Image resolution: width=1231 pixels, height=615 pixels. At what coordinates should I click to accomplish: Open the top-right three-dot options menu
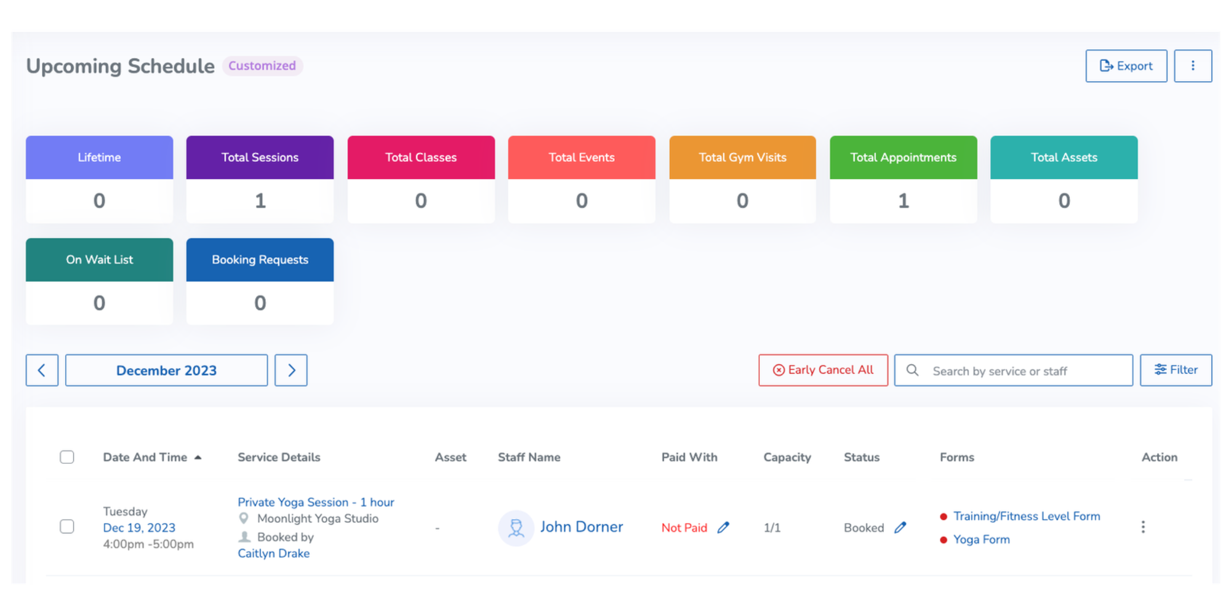1193,66
